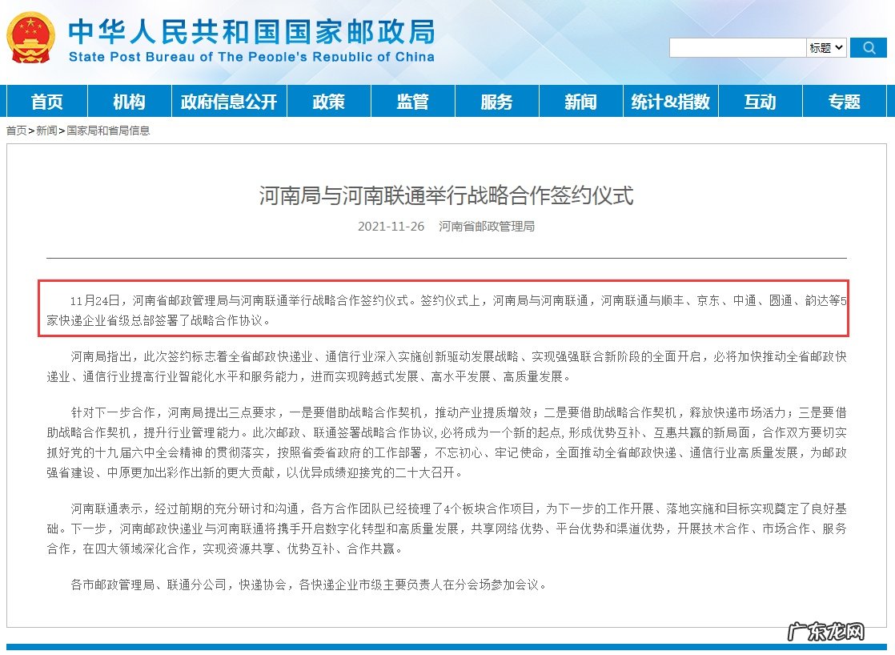Click the article headline about 河南局与河南联通
Image resolution: width=895 pixels, height=655 pixels.
(x=447, y=197)
